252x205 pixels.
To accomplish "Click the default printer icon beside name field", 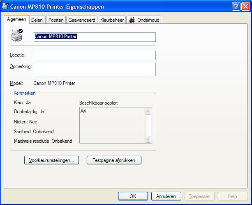I will 16,35.
